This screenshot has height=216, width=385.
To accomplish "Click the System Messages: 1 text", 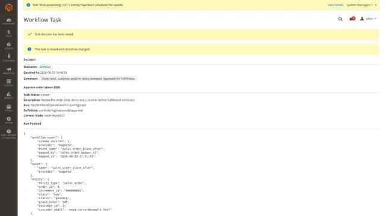I will click(x=360, y=5).
